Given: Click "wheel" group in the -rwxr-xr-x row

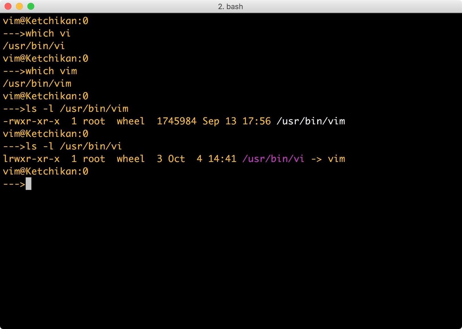Looking at the screenshot, I should 130,121.
